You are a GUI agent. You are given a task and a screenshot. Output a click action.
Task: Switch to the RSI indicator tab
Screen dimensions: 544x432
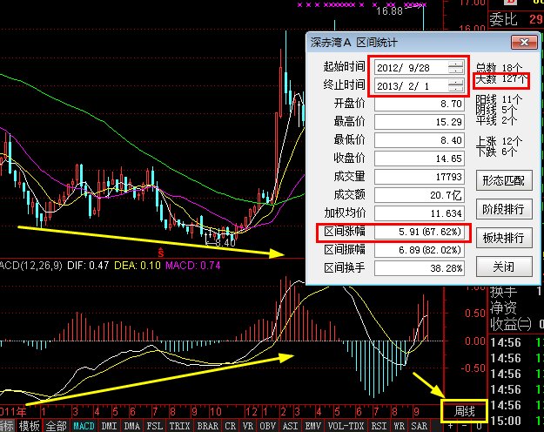[x=379, y=426]
